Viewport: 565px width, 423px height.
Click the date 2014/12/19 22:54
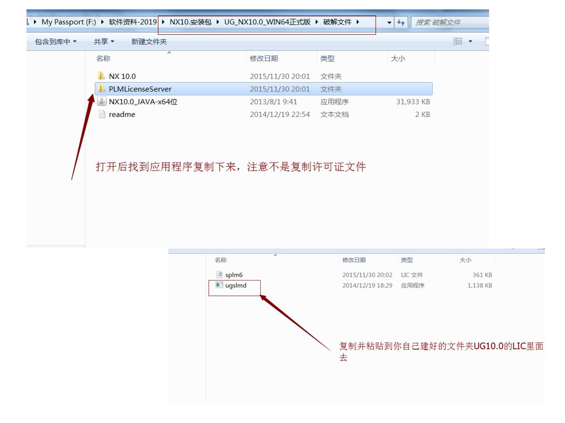[280, 115]
